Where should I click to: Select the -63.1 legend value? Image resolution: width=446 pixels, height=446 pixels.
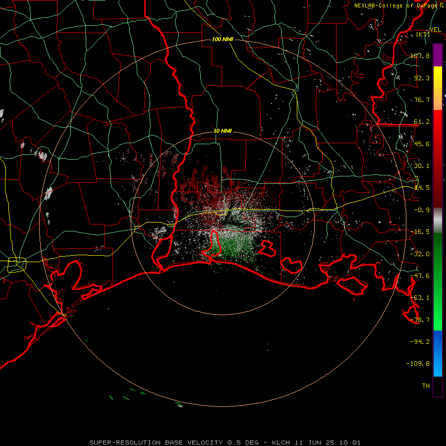[420, 297]
